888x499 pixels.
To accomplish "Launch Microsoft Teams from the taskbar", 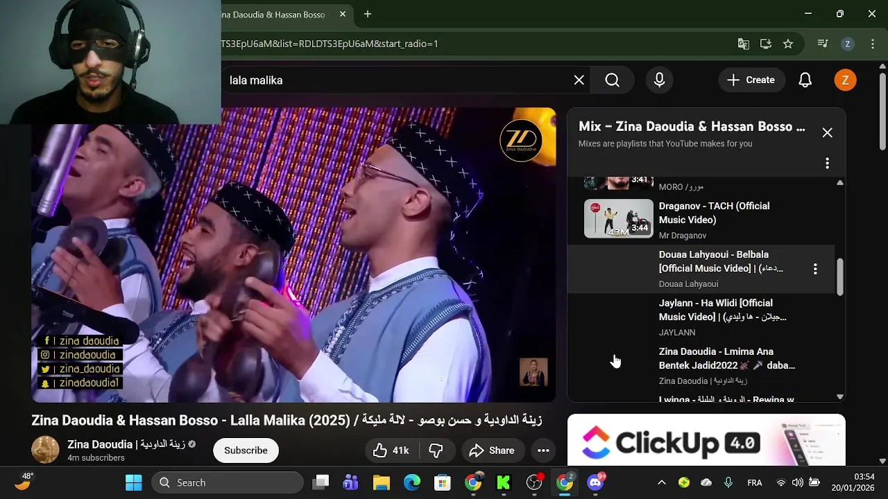I will tap(351, 482).
